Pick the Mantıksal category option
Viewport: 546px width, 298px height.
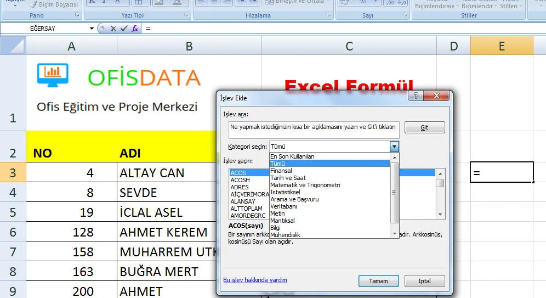282,221
